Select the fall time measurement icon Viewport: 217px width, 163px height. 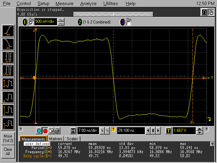click(x=8, y=44)
